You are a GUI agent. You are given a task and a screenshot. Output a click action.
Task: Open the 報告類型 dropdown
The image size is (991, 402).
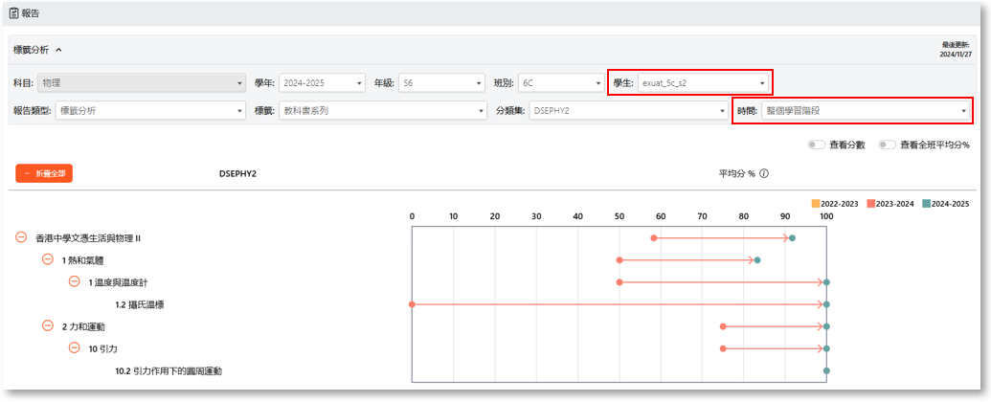[x=150, y=110]
